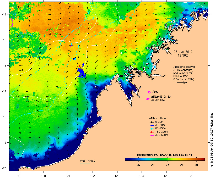Click the ANMN 12h av. heading
The width and height of the screenshot is (215, 178).
[158, 118]
